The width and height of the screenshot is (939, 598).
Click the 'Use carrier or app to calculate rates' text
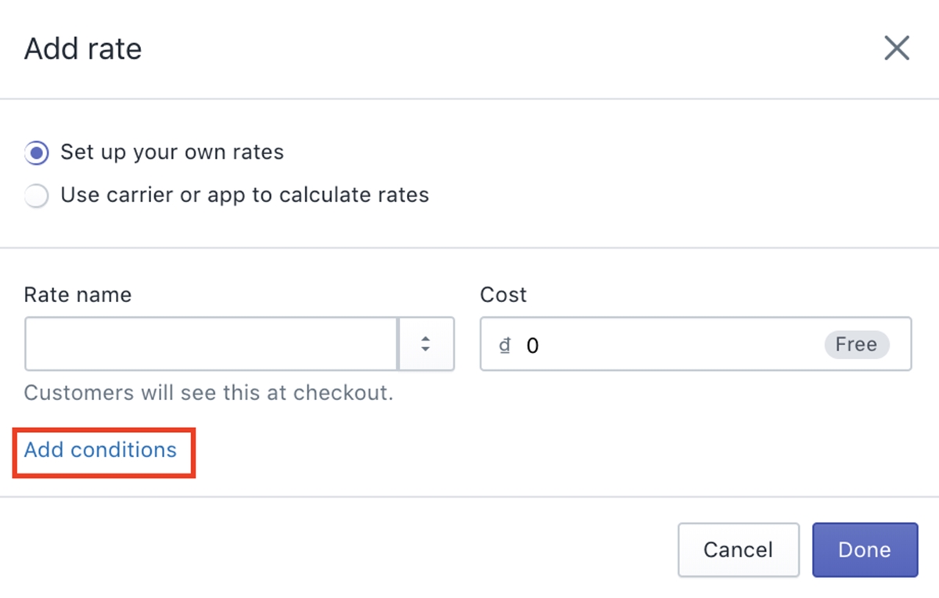point(245,195)
